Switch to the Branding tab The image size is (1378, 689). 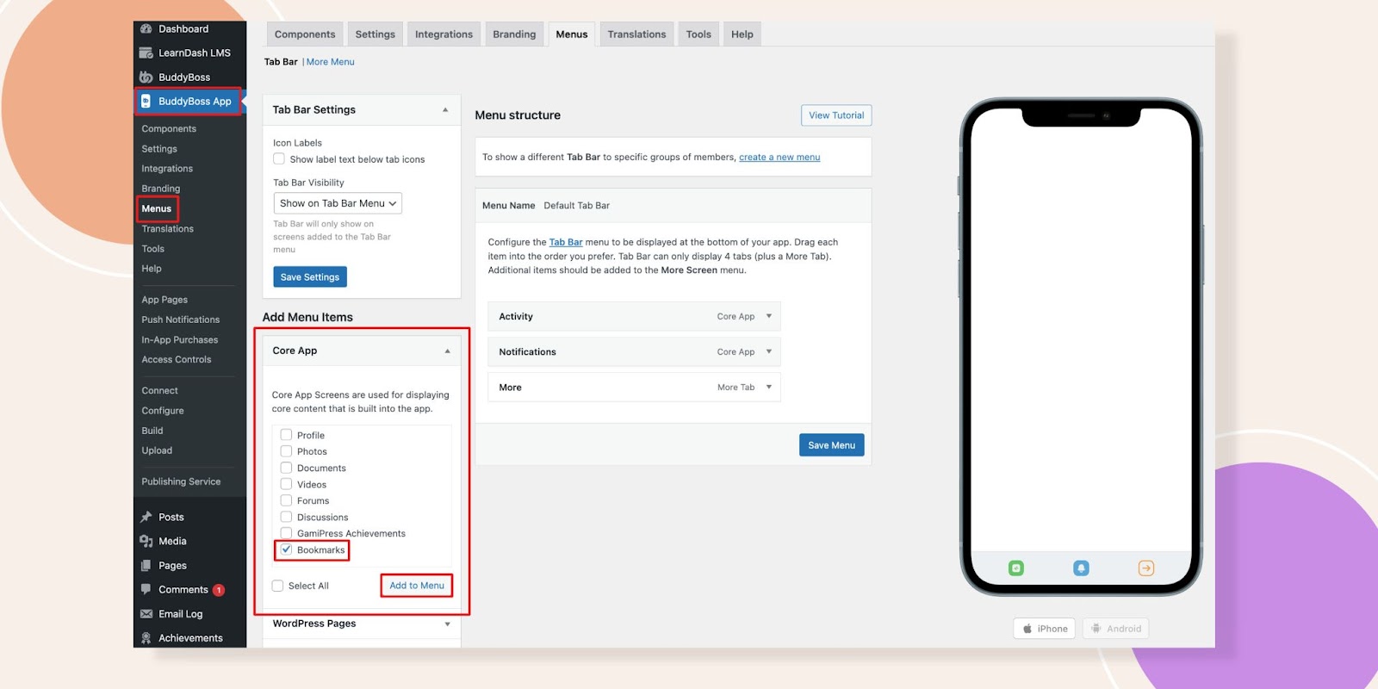click(514, 34)
